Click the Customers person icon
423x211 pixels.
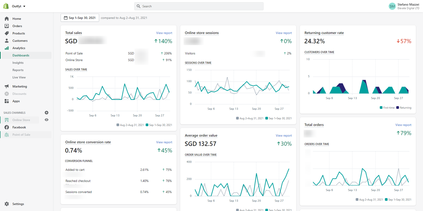click(7, 41)
